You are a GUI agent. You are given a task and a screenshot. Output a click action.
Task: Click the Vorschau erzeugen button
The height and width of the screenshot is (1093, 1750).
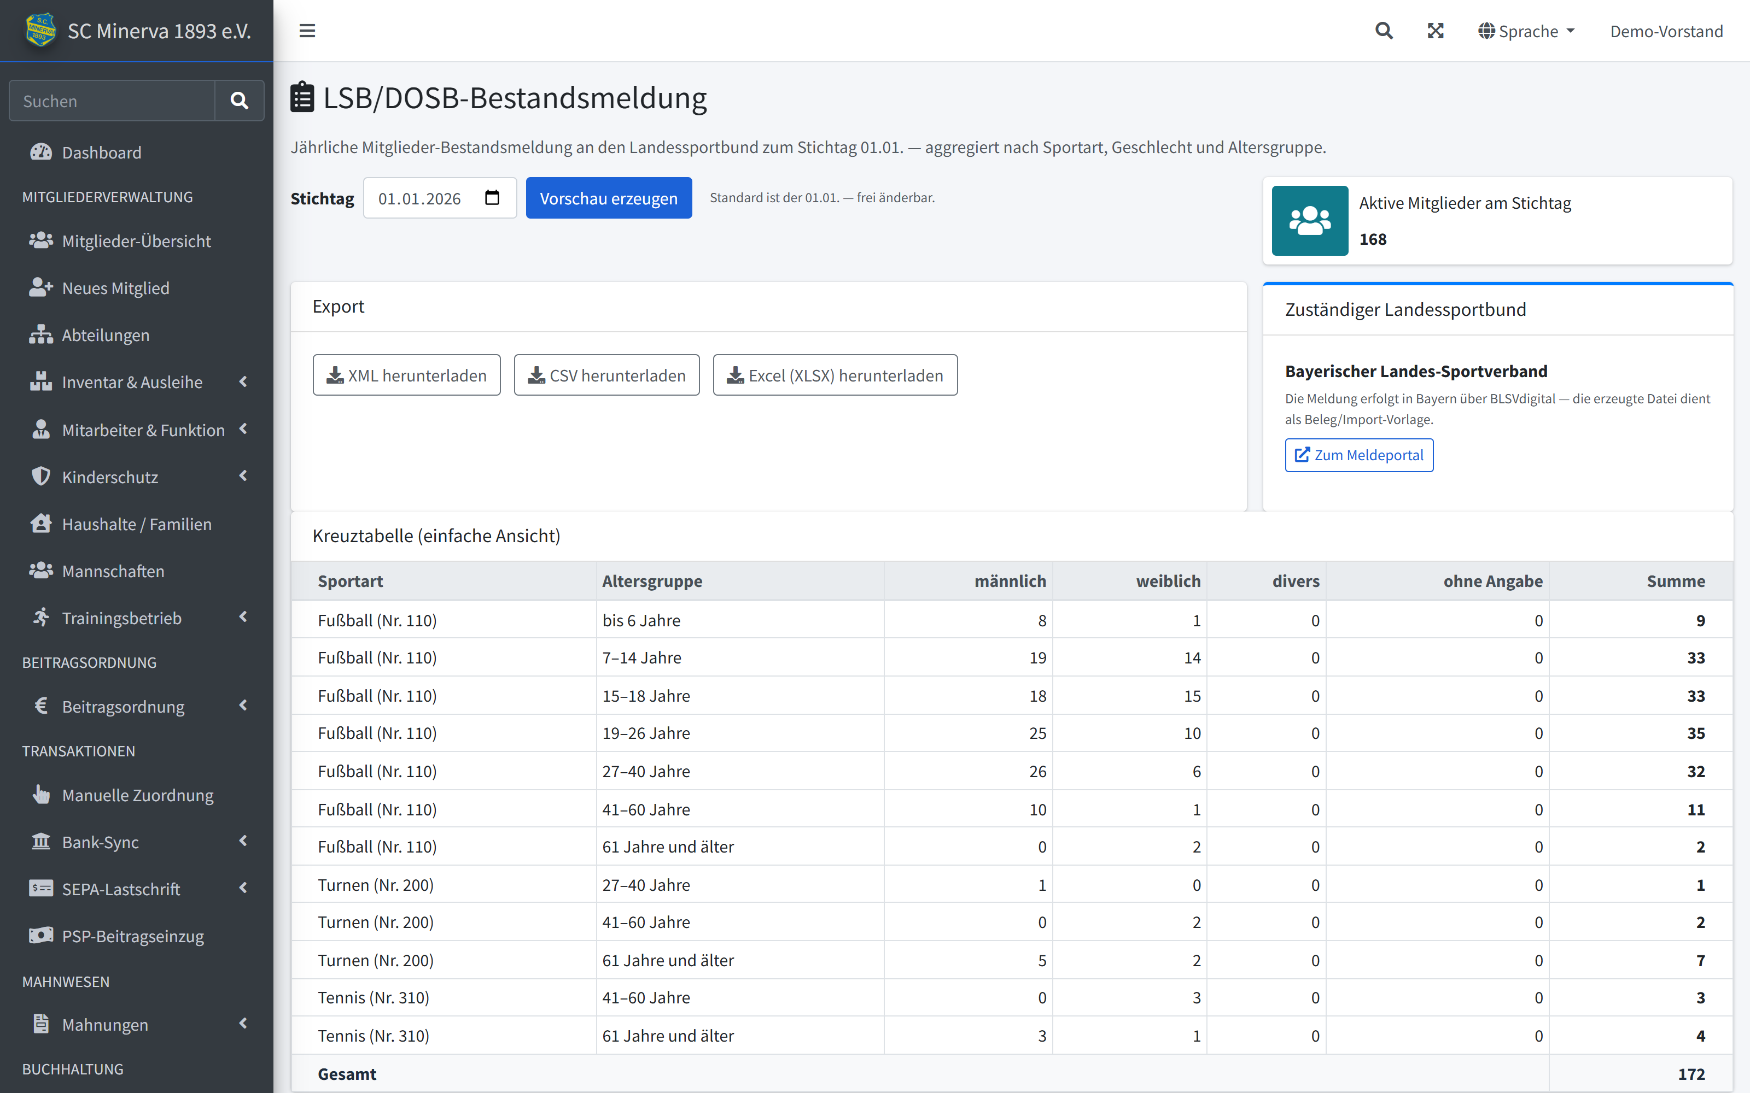click(608, 198)
